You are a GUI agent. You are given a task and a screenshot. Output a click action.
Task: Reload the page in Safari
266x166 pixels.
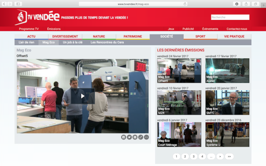tap(185, 4)
